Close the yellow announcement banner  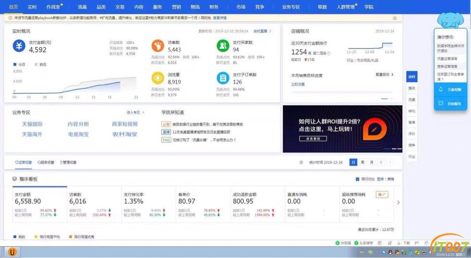(395, 18)
